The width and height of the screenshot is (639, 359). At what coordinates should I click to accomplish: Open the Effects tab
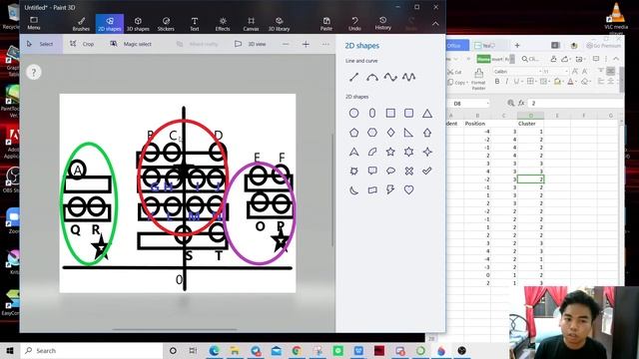click(x=223, y=24)
